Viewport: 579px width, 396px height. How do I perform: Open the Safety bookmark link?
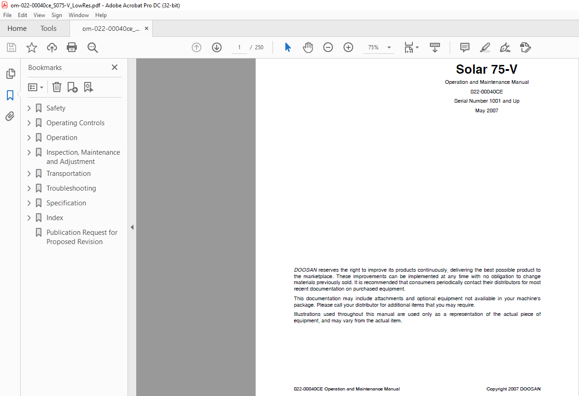point(56,108)
